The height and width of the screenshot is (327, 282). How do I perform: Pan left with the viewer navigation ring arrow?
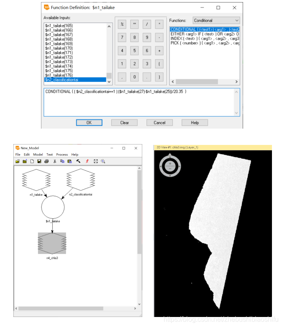click(160, 166)
